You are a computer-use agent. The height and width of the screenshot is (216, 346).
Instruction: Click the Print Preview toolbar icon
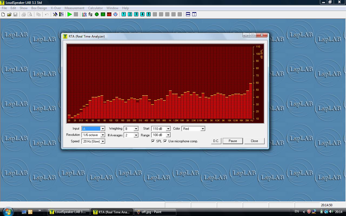point(29,14)
